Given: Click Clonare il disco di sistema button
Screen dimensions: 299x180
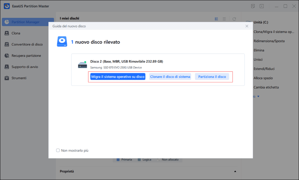Looking at the screenshot, I should pos(170,77).
